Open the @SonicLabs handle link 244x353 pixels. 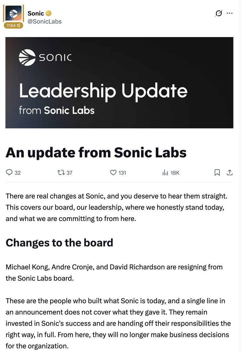pos(44,21)
